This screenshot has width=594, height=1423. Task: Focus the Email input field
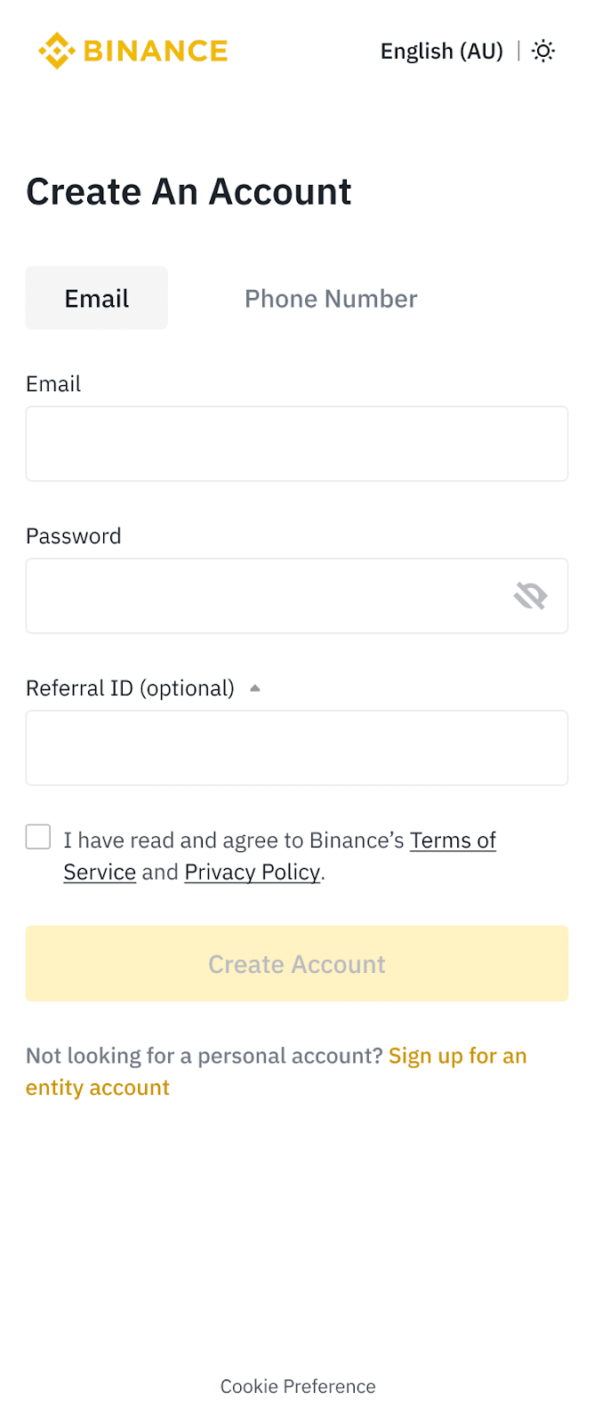(297, 444)
